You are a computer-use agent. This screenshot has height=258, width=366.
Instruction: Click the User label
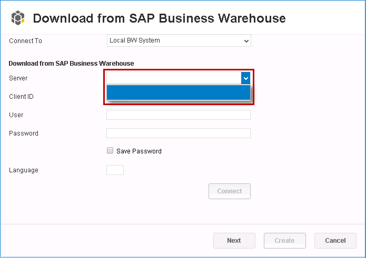coord(16,115)
